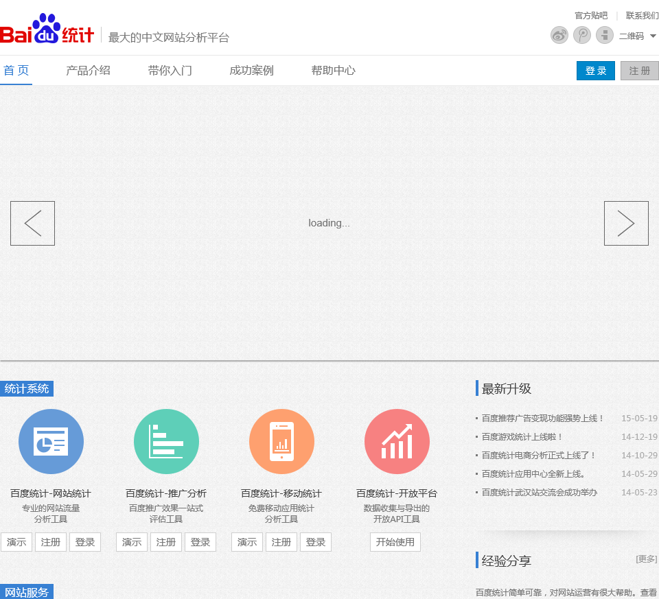Click 更多 next to 经验分享
Screen dimensions: 659x599
click(x=647, y=559)
